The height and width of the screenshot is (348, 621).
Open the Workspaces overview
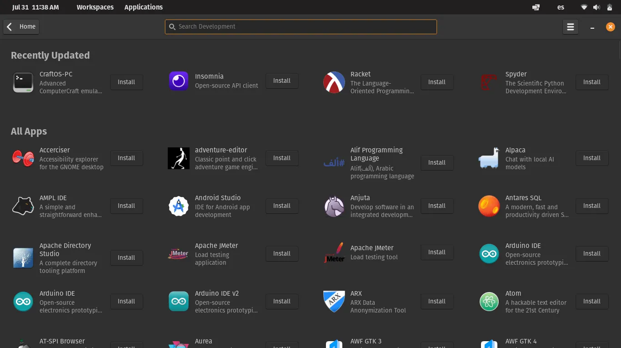[x=95, y=7]
